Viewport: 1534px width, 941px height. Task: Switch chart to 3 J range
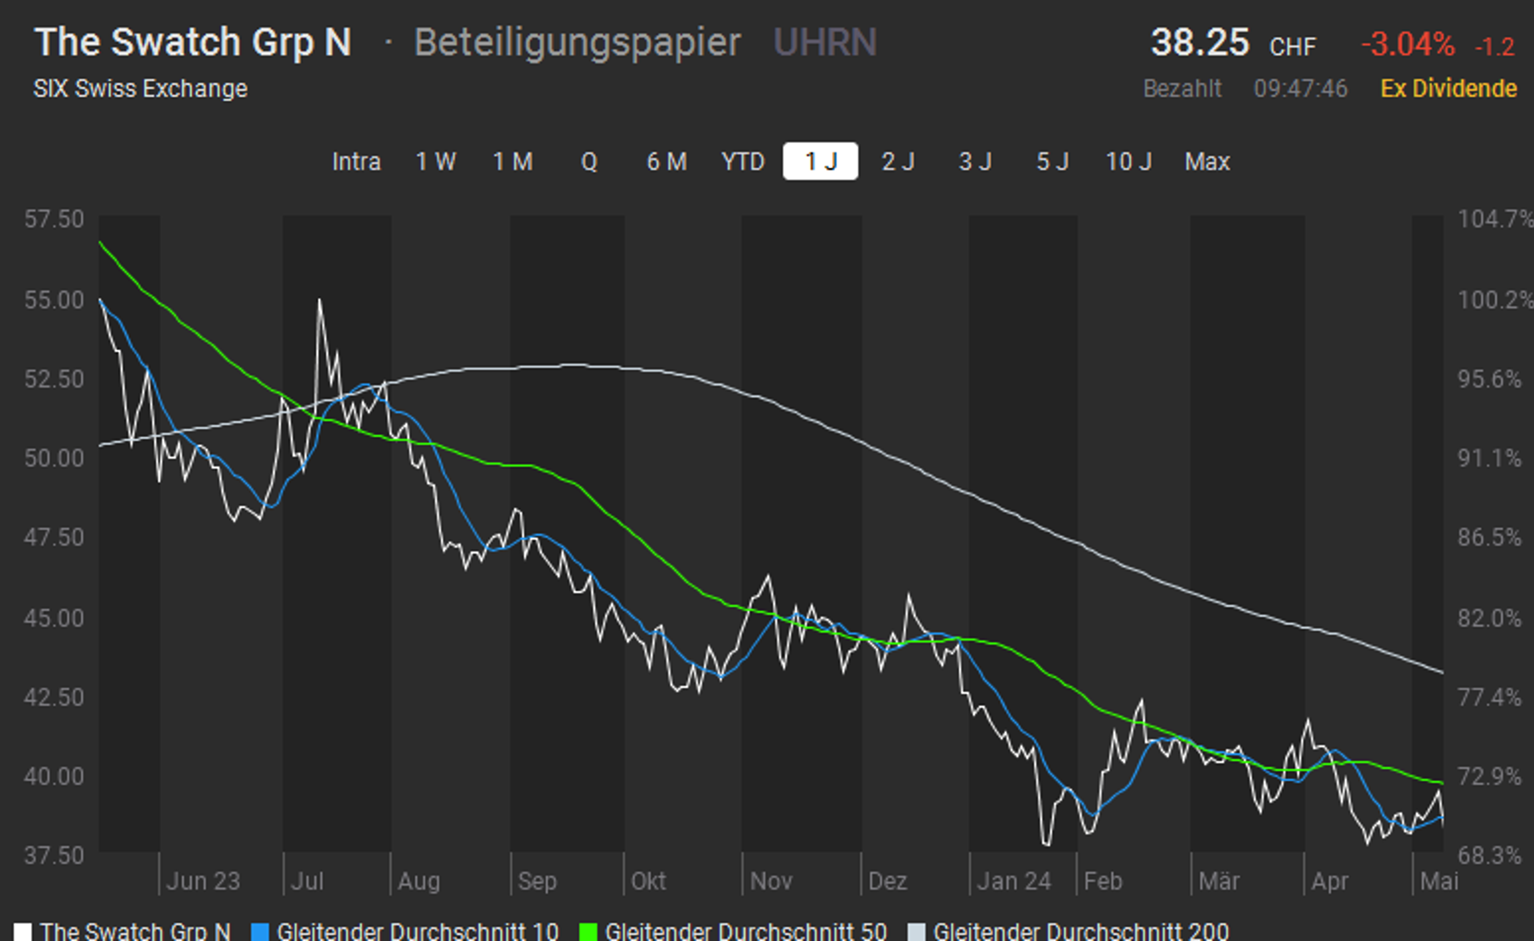[974, 162]
